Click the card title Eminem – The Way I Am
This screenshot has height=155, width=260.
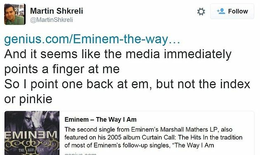tap(100, 120)
